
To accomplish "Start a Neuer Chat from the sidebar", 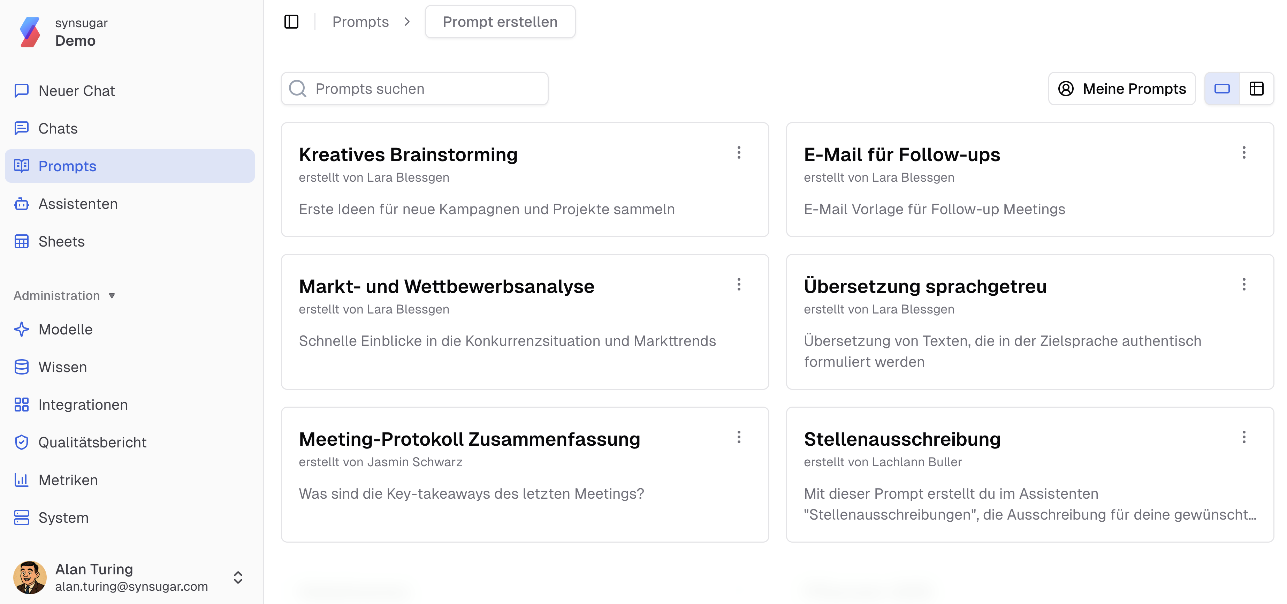I will point(76,91).
